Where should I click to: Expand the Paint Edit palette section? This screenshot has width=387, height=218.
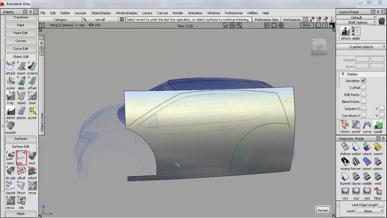click(x=21, y=33)
